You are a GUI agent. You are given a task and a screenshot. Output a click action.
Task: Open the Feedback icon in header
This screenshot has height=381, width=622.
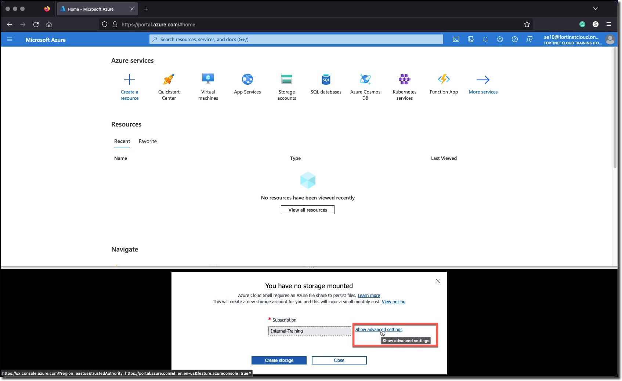click(529, 39)
